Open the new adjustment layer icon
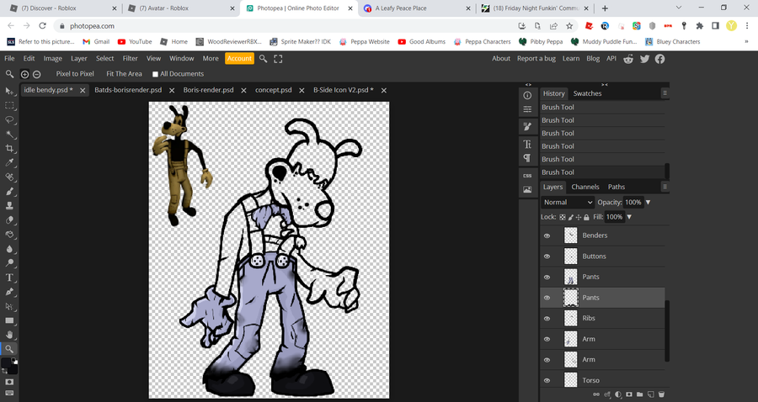This screenshot has width=758, height=402. [618, 394]
